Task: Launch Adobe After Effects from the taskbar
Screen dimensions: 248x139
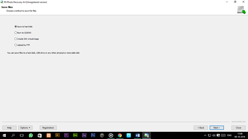Action: (84, 135)
